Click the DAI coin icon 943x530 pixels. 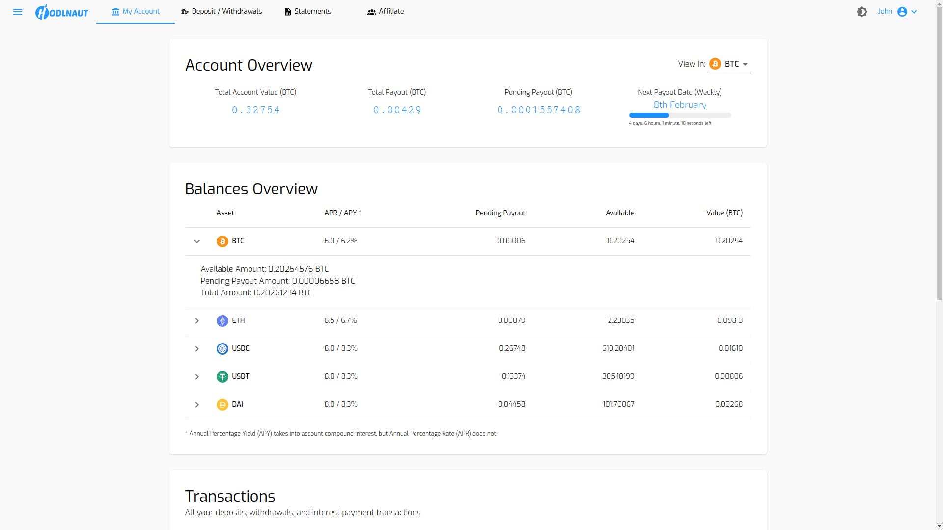(222, 405)
